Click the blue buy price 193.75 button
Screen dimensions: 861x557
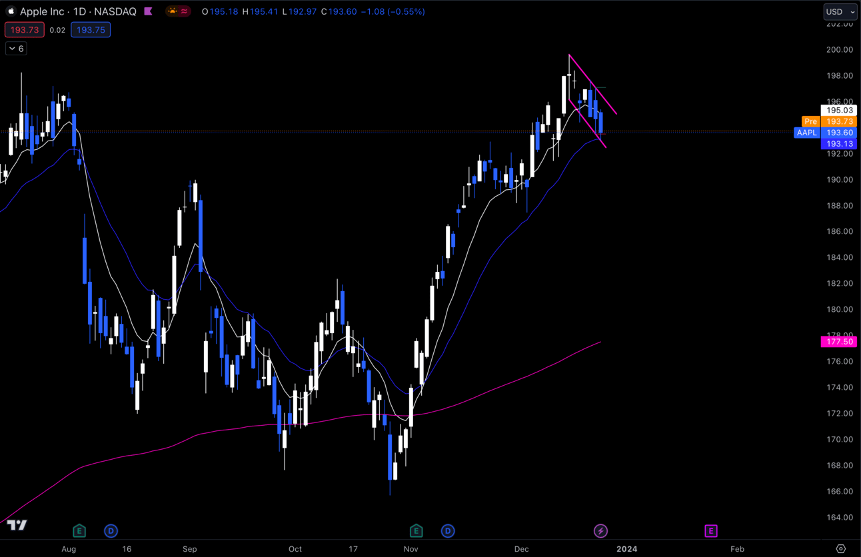91,30
